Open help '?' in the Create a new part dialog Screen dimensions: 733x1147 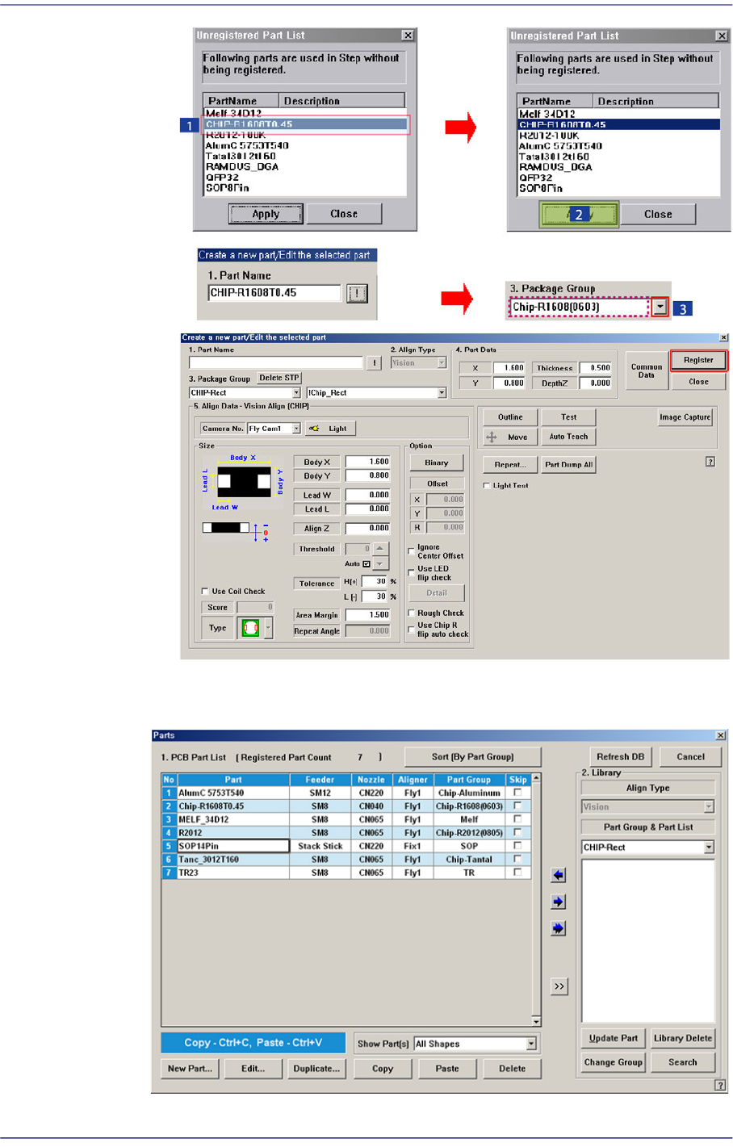710,462
